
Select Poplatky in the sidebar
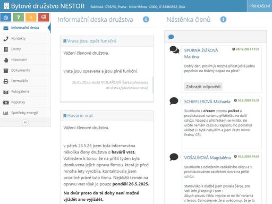25,102
